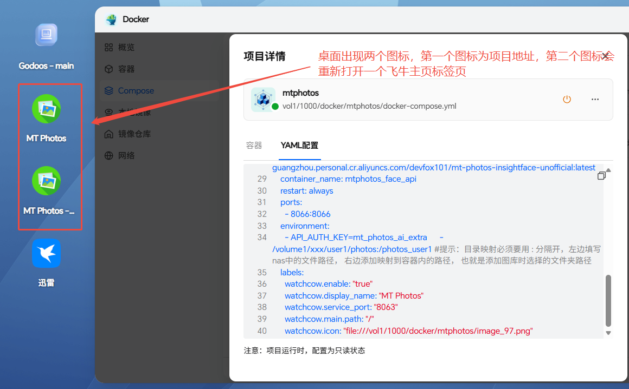The height and width of the screenshot is (389, 629).
Task: Click the watchcow.main.path line
Action: click(329, 319)
